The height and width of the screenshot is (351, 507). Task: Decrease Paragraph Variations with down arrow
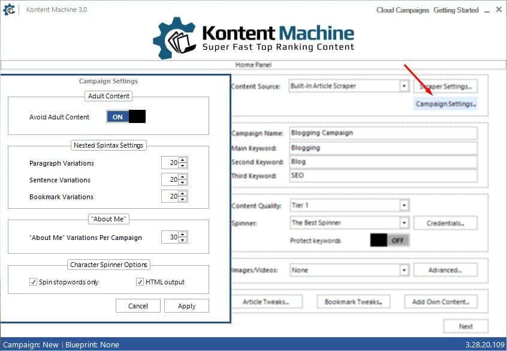coord(183,166)
